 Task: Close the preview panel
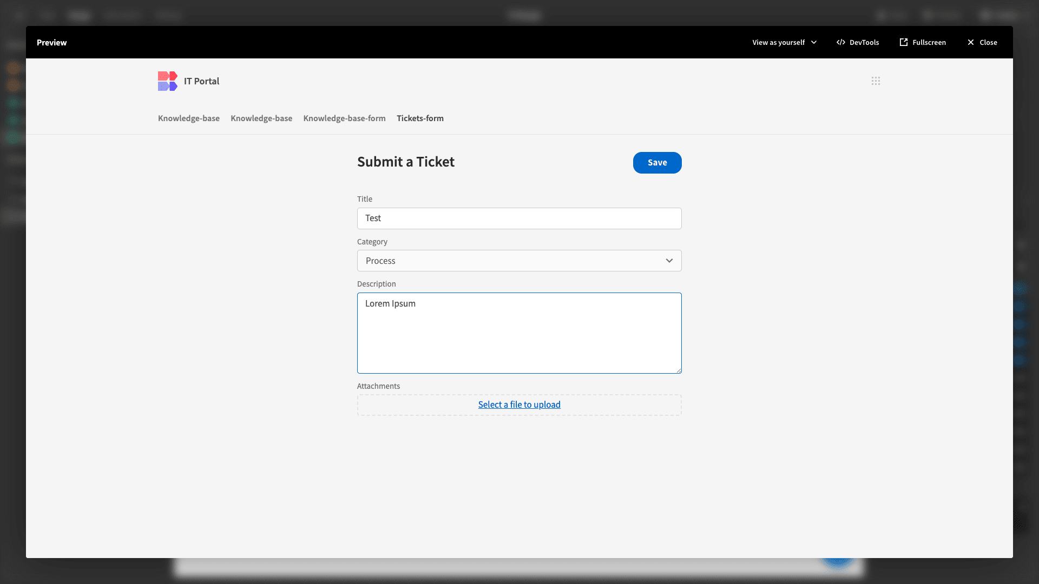click(982, 42)
